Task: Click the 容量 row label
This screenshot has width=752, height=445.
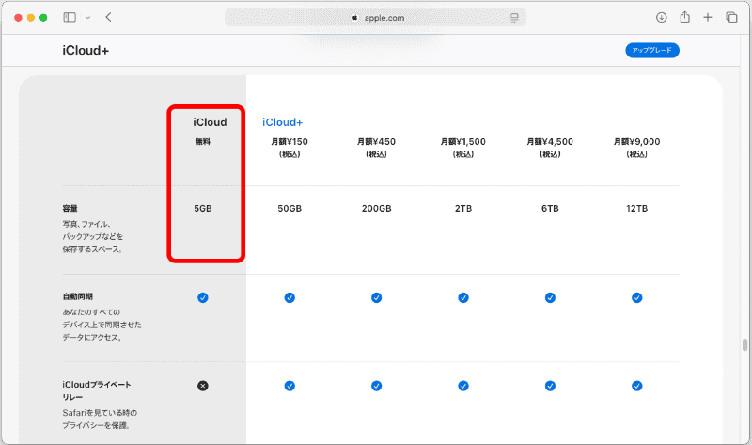Action: click(70, 208)
